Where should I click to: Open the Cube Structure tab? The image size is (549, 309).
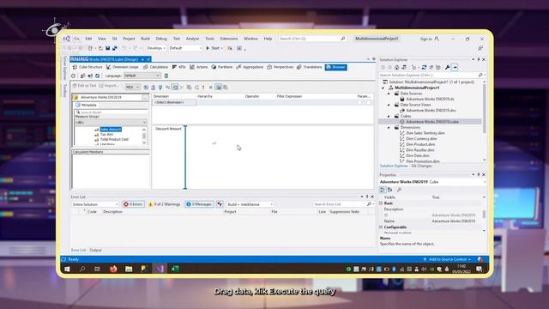tap(87, 67)
